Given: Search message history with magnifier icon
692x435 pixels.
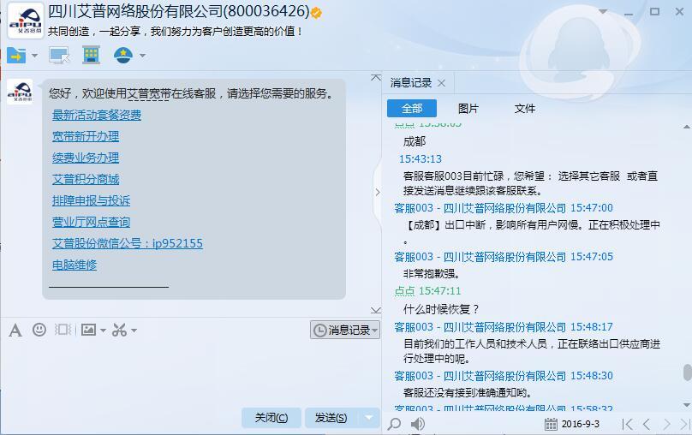Looking at the screenshot, I should pos(394,424).
